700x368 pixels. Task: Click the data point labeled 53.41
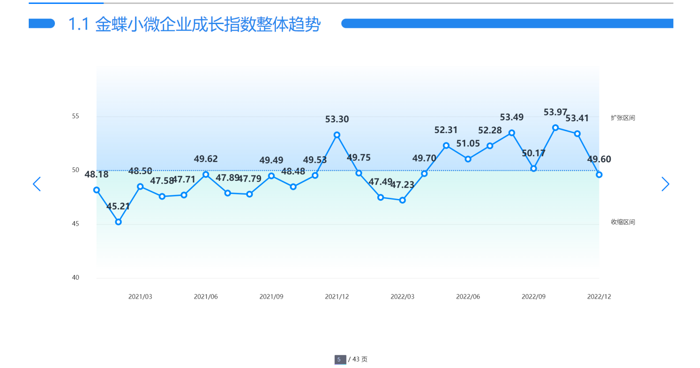[x=577, y=134]
